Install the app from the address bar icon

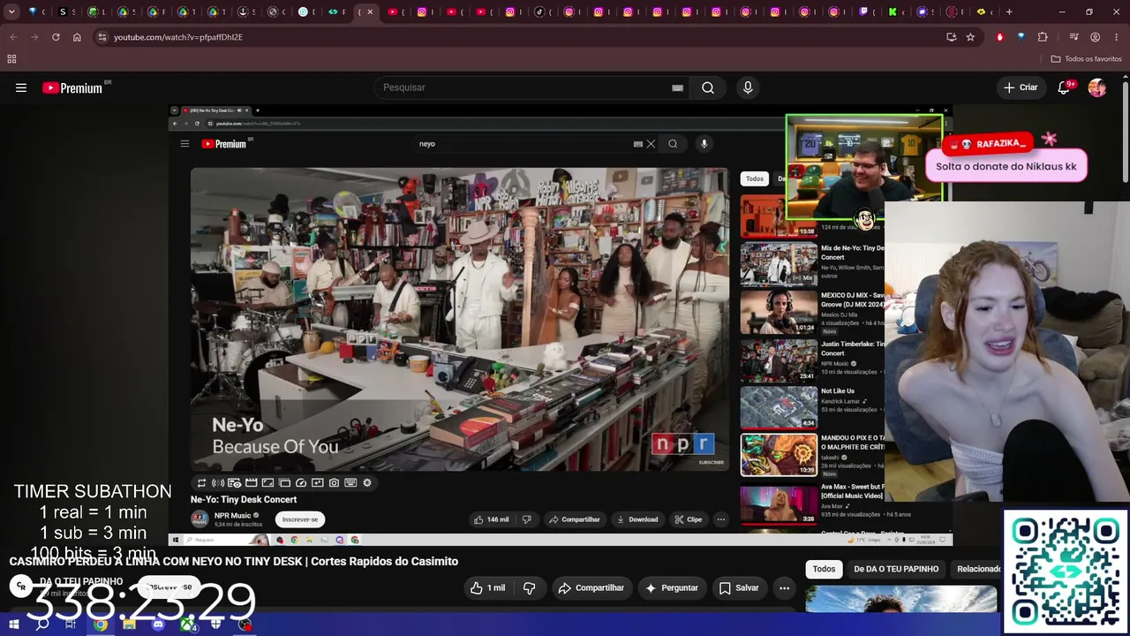(951, 37)
